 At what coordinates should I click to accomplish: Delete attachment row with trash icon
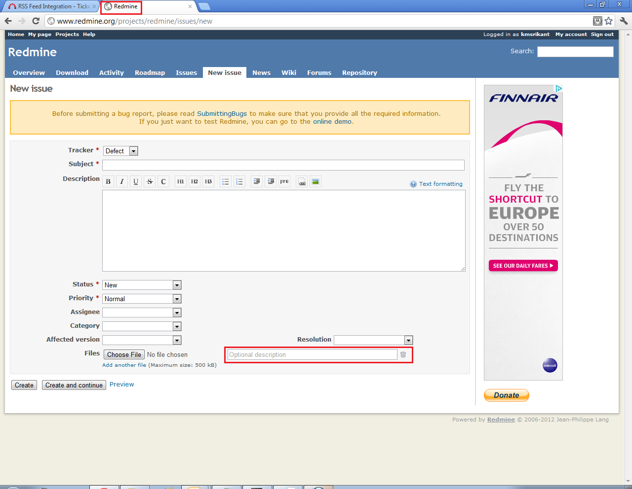click(403, 354)
